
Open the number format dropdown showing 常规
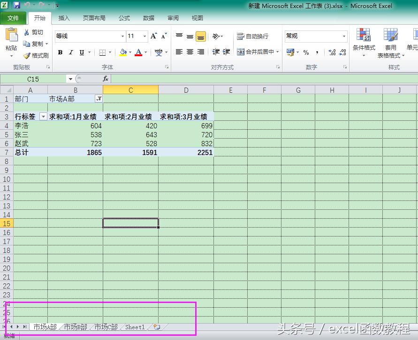344,36
